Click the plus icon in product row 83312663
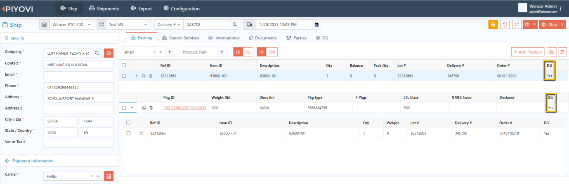 (137, 76)
